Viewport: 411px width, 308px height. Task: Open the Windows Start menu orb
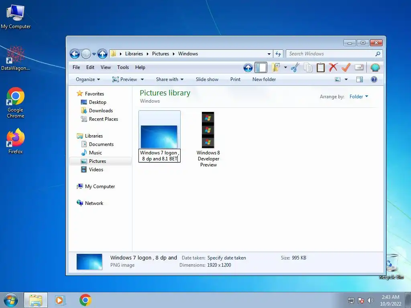pos(11,300)
